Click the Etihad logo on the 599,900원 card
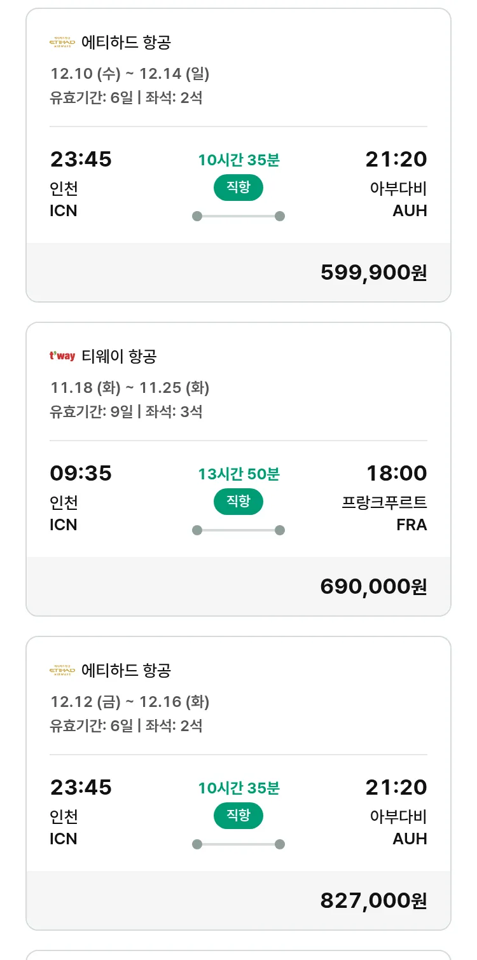The height and width of the screenshot is (960, 477). (x=62, y=43)
